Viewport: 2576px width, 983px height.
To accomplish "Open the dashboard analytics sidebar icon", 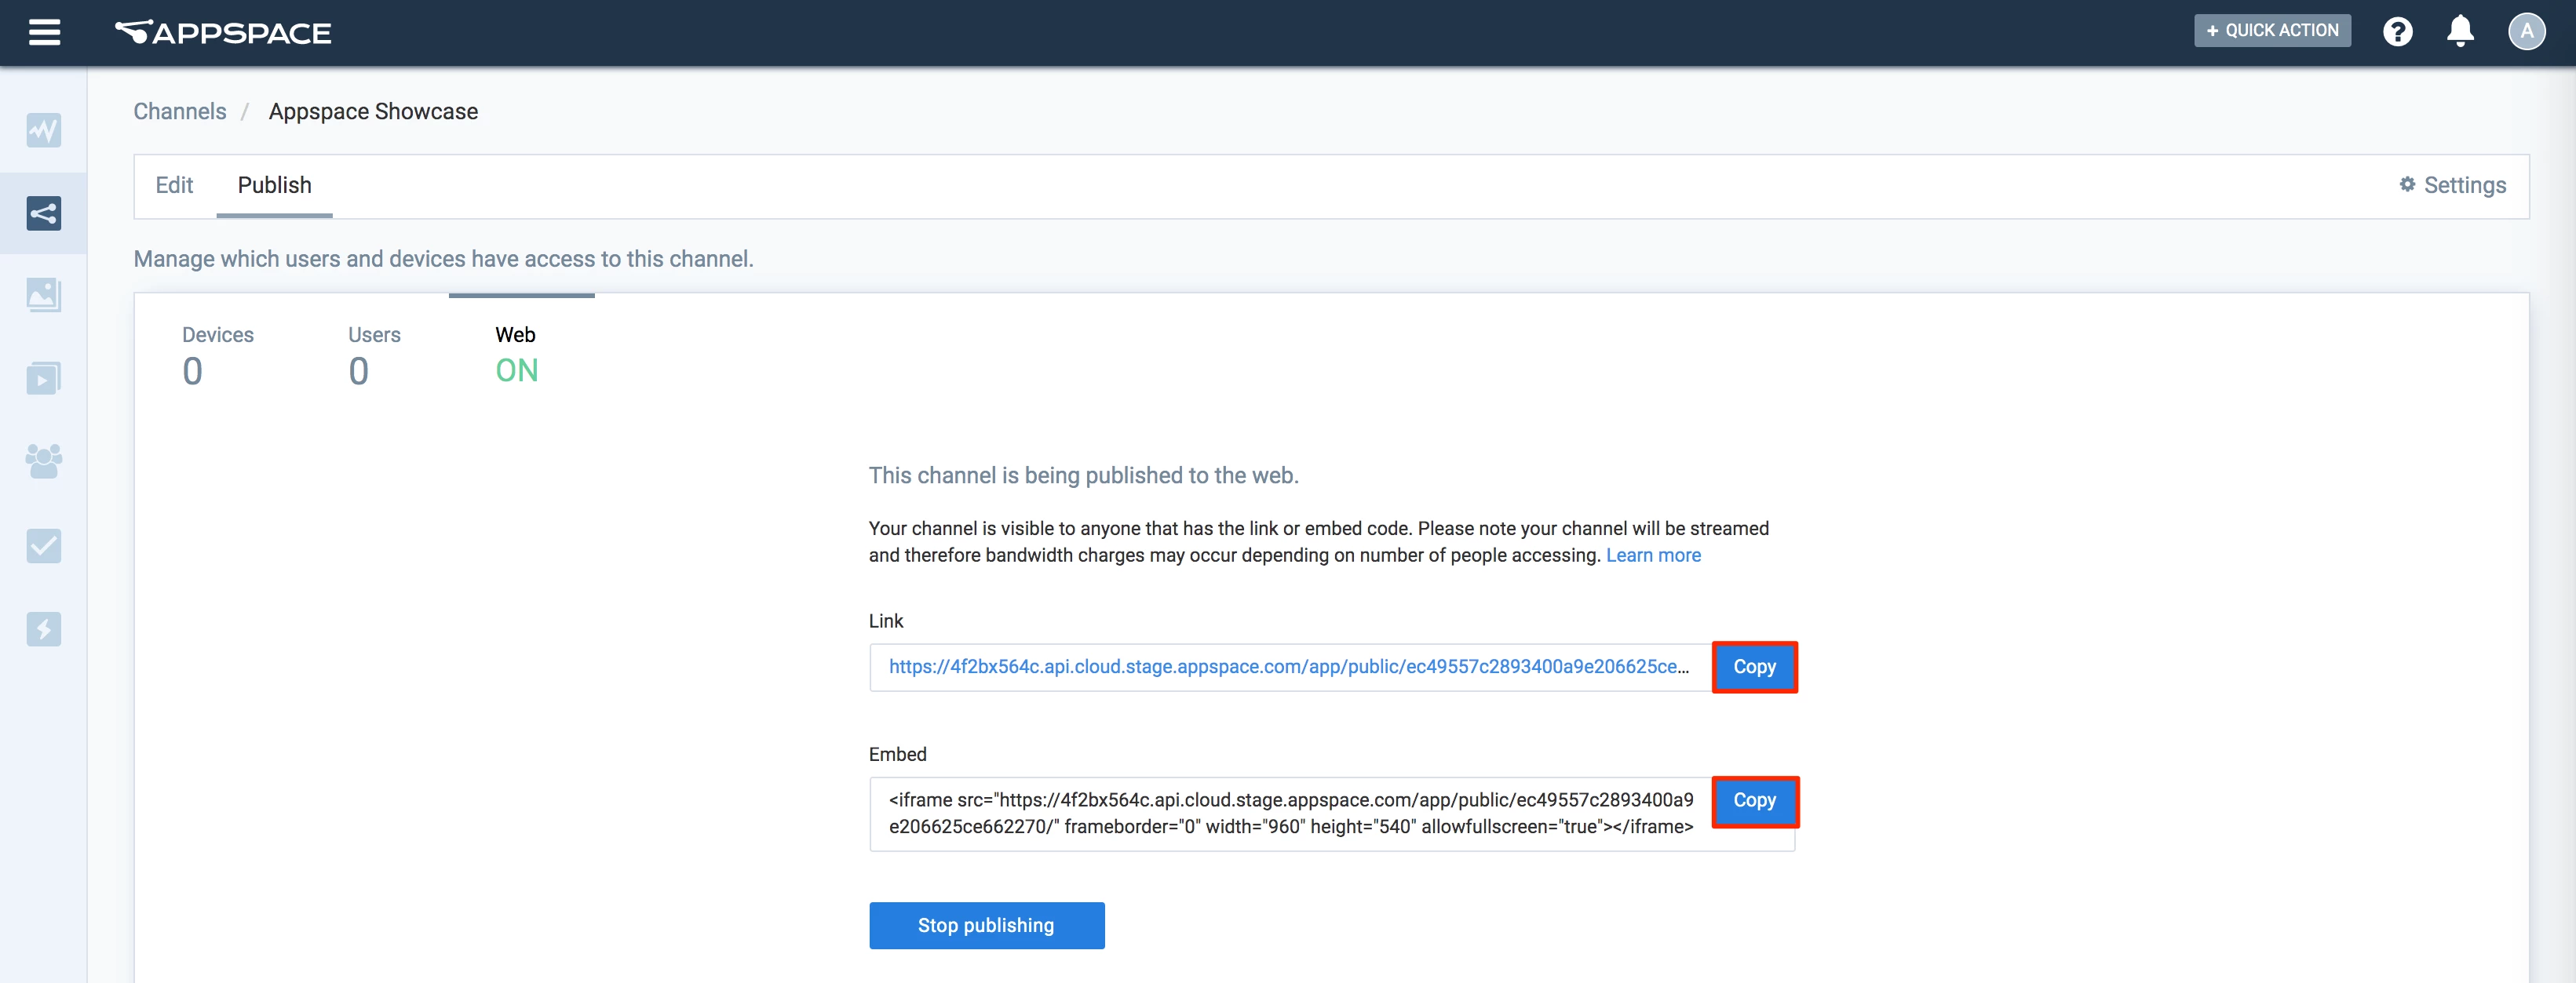I will coord(44,130).
